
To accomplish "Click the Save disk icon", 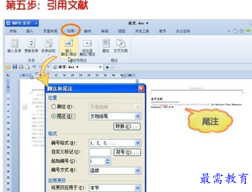I will pyautogui.click(x=15, y=67).
